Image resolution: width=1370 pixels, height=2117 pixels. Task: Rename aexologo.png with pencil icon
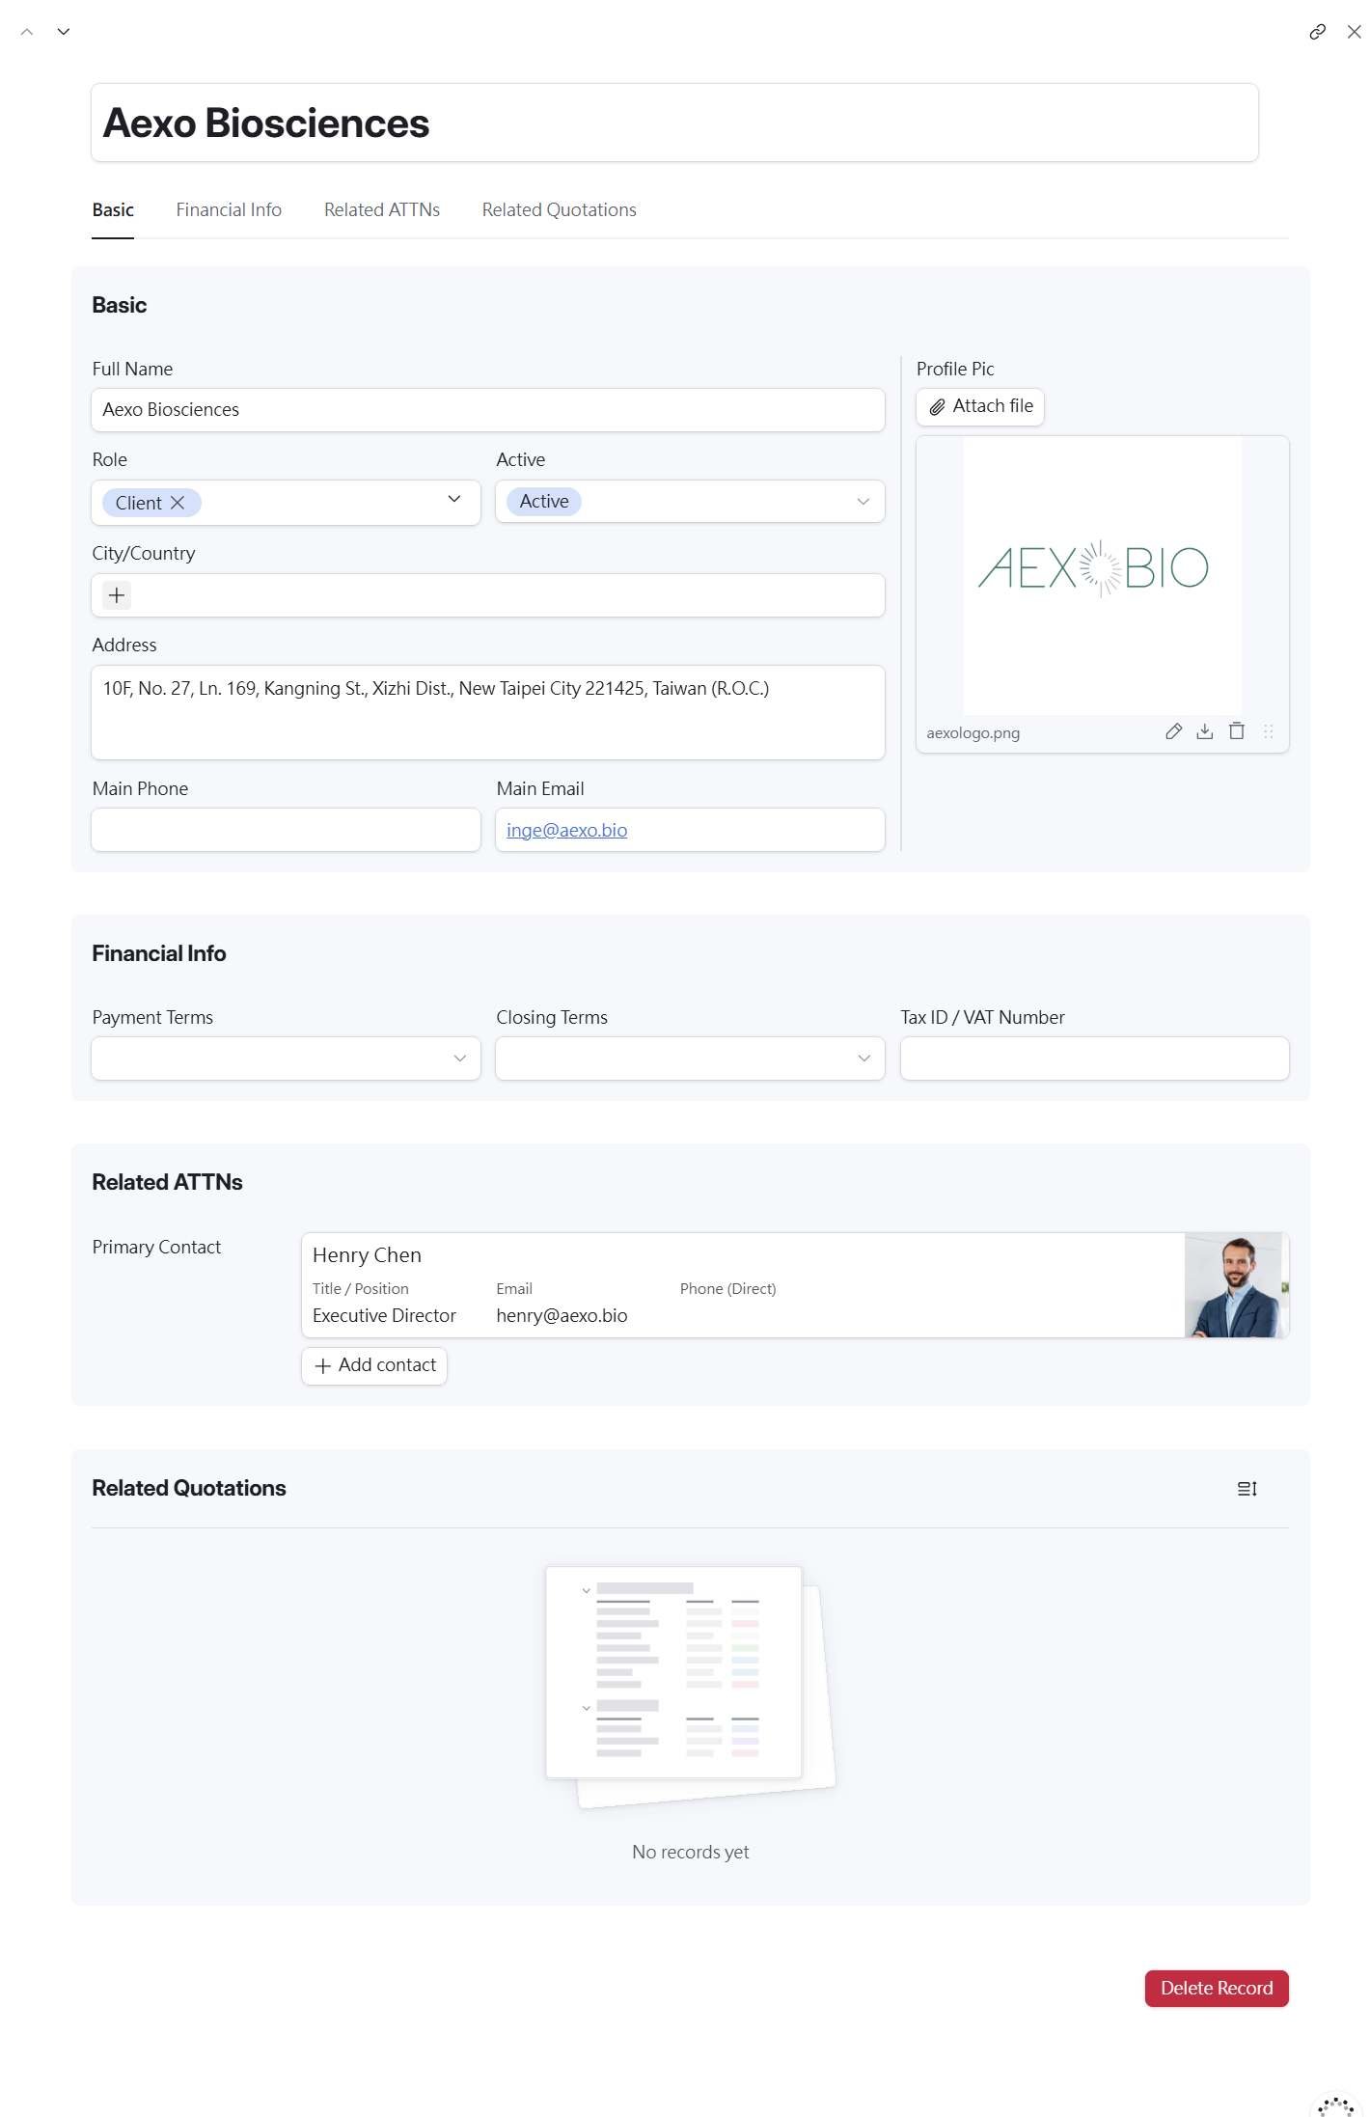1173,731
